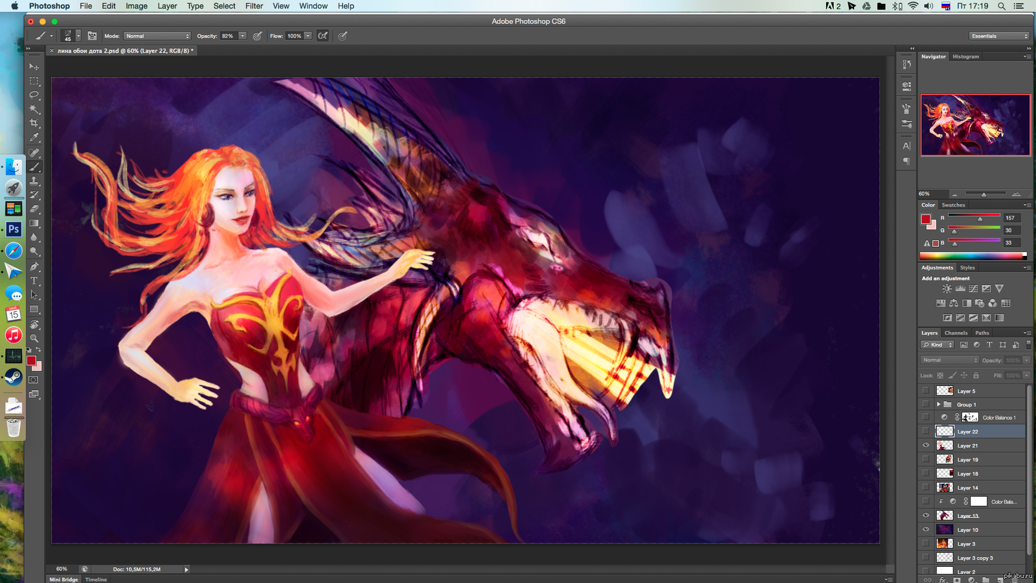Open the Essentials workspace dropdown

(x=999, y=36)
